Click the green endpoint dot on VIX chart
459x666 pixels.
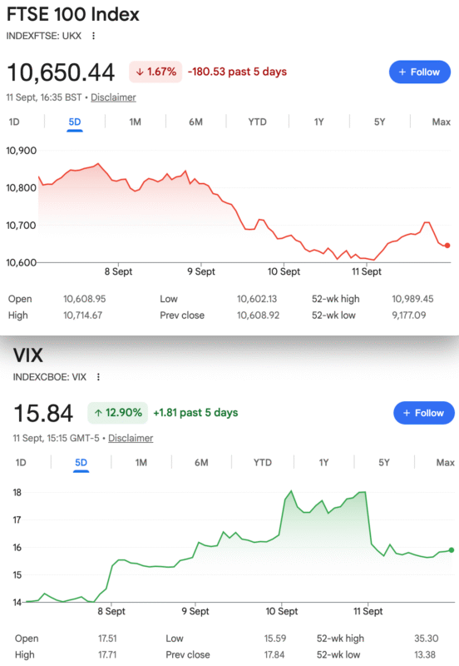click(452, 550)
